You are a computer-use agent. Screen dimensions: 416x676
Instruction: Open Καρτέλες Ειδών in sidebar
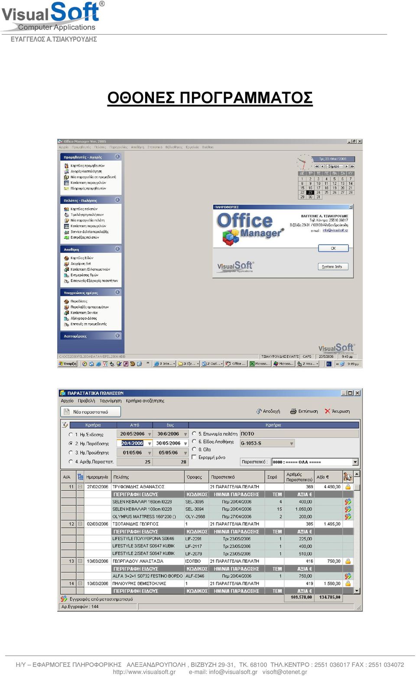pos(82,258)
